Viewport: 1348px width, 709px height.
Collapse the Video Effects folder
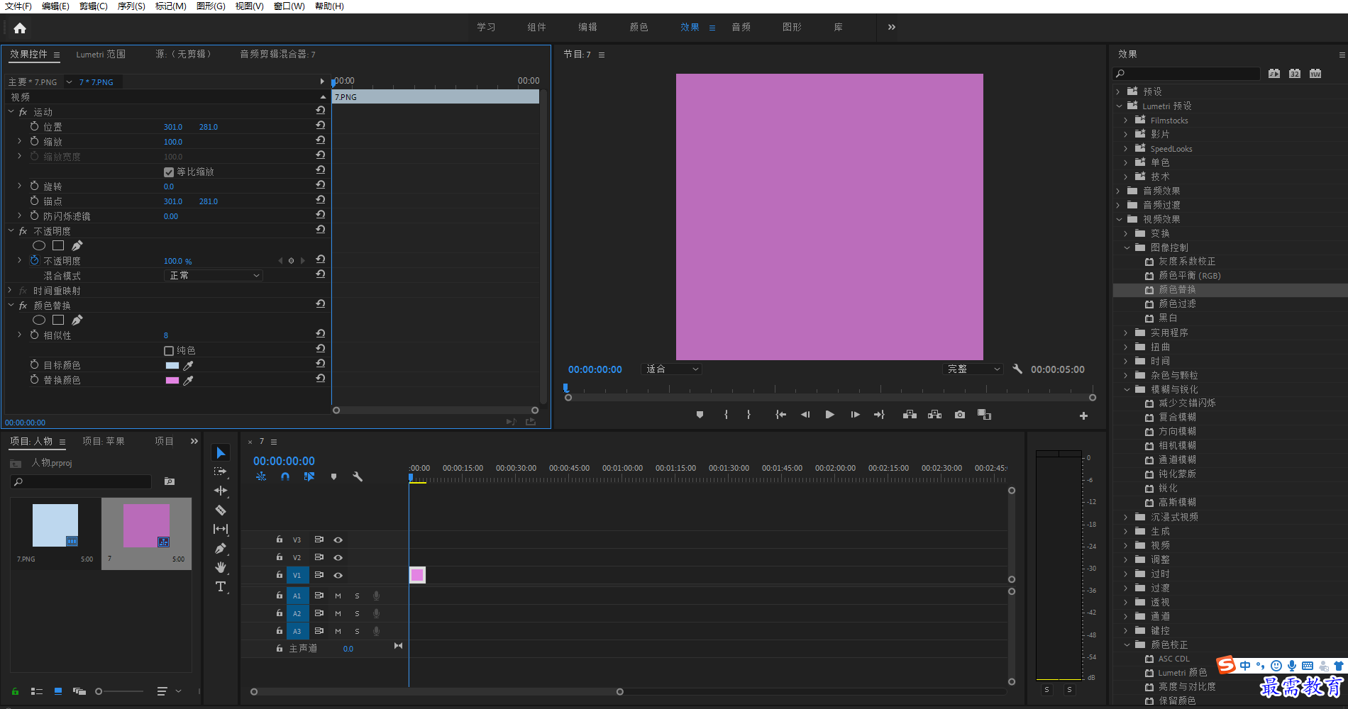1119,219
